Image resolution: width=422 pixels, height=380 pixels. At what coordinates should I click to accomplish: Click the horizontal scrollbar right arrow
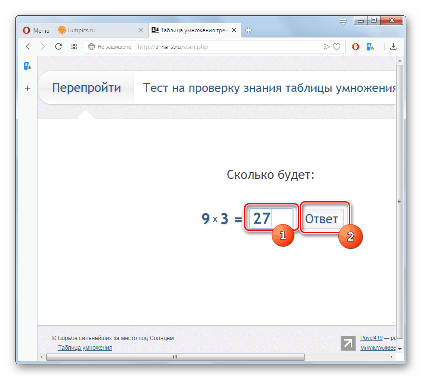(x=391, y=357)
